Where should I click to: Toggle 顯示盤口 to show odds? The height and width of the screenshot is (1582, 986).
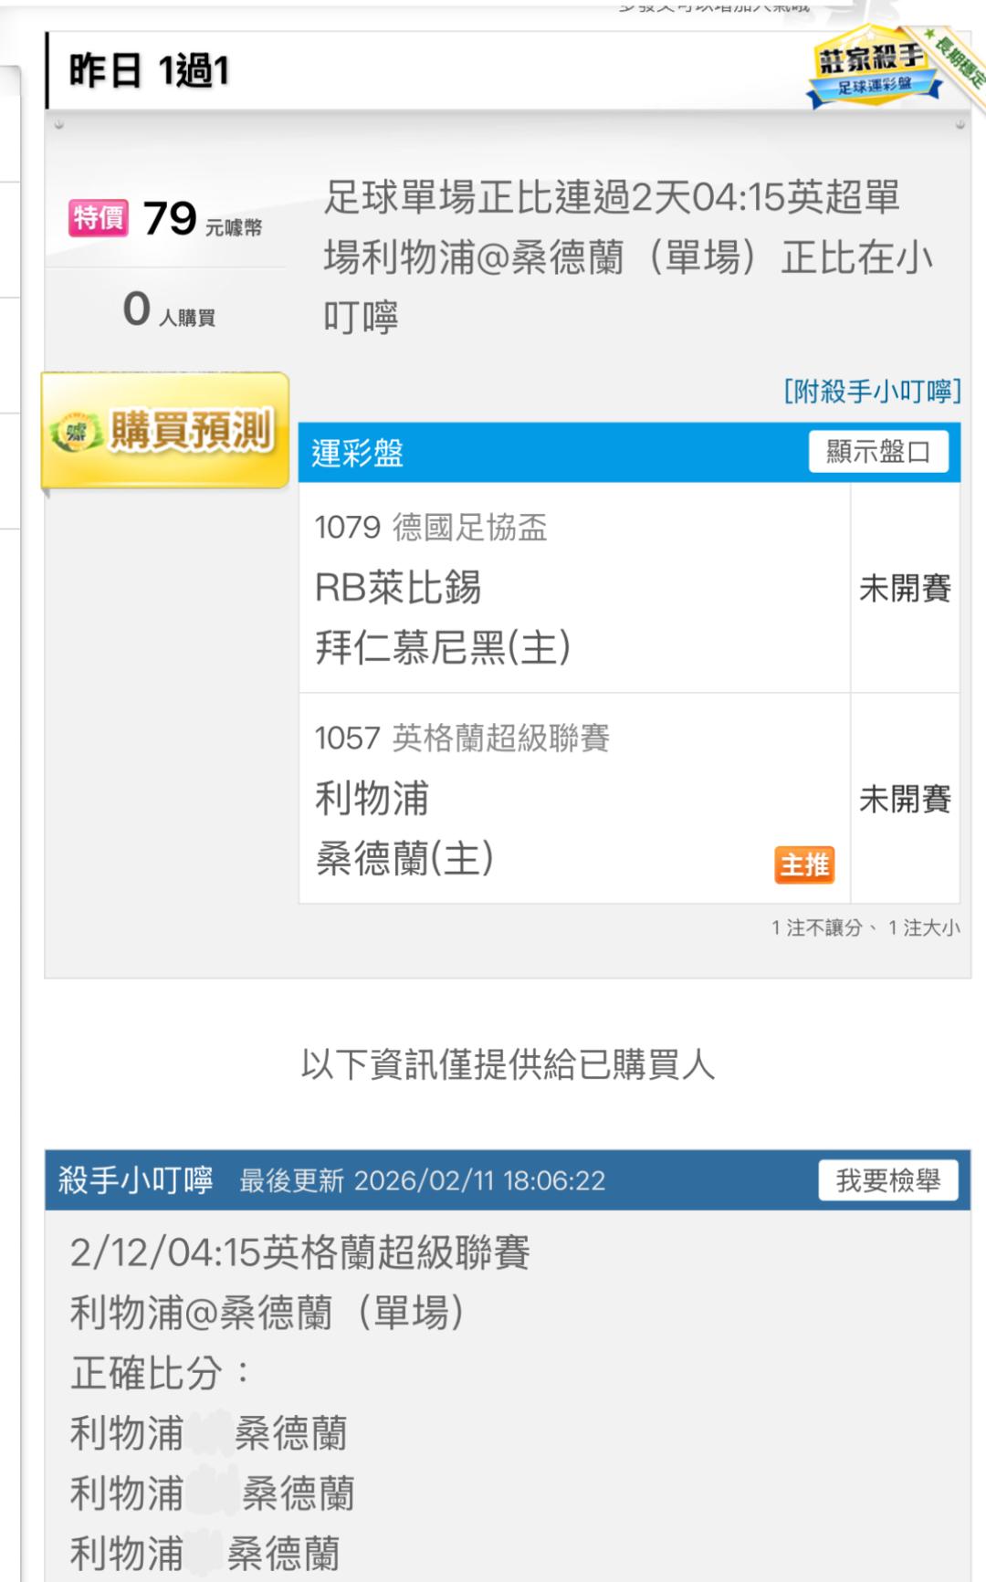877,452
